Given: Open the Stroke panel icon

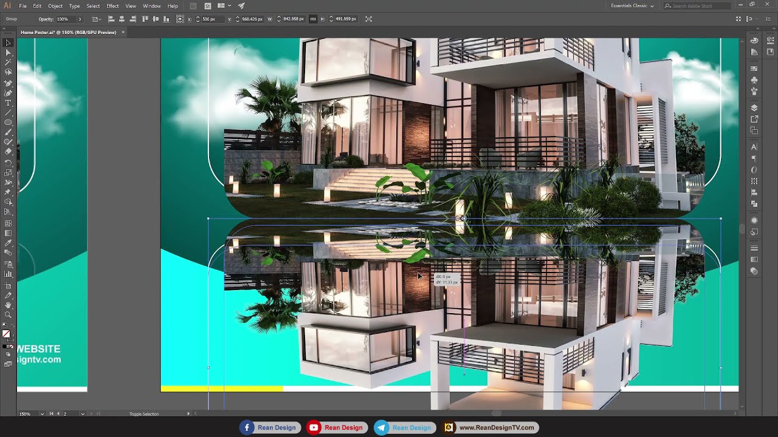Looking at the screenshot, I should [754, 248].
